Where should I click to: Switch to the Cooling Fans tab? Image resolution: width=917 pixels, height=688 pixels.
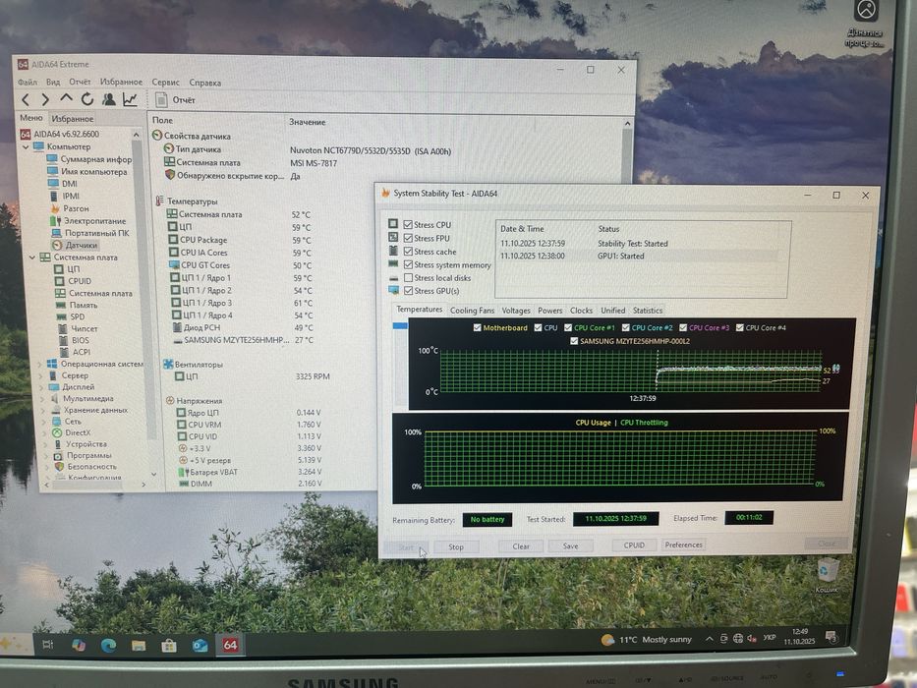point(472,311)
